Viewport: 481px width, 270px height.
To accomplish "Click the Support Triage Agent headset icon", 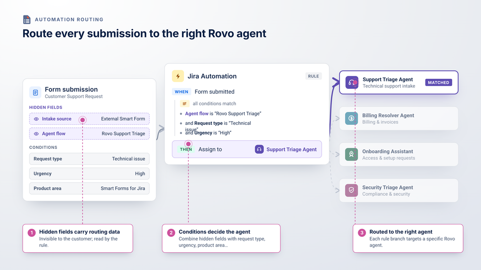I will [x=351, y=83].
